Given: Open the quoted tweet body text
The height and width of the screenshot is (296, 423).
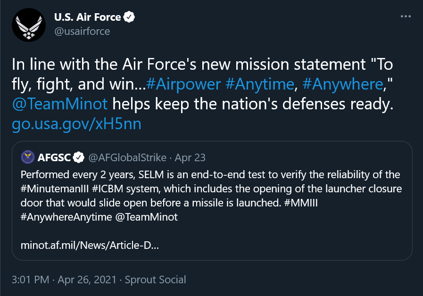Looking at the screenshot, I should click(x=211, y=196).
